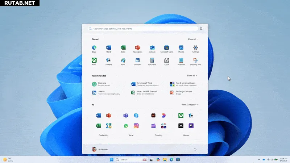
Task: Expand Show all for Pinned apps
Action: (192, 39)
